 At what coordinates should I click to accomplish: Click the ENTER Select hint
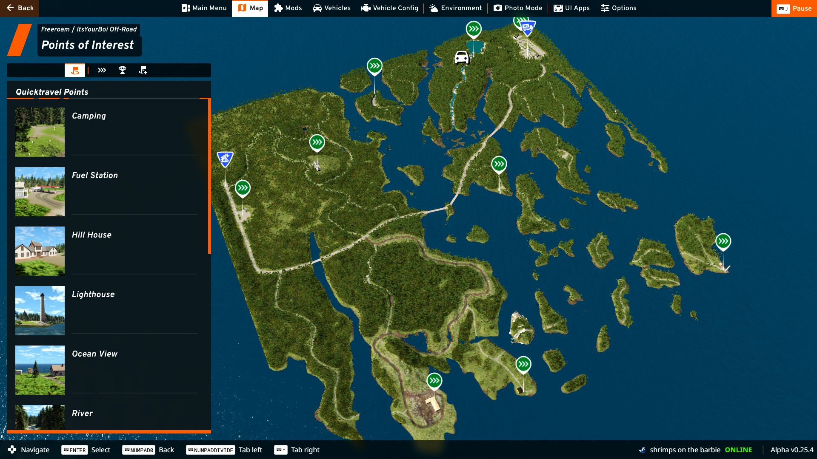click(86, 450)
